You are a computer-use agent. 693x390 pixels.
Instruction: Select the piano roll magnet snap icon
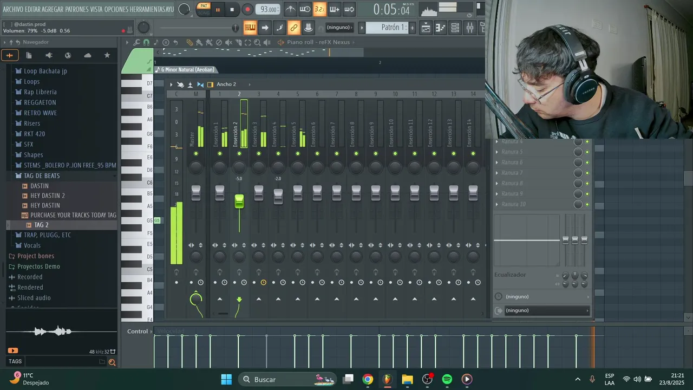146,42
